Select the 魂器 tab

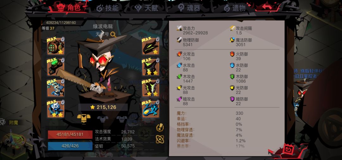click(189, 8)
